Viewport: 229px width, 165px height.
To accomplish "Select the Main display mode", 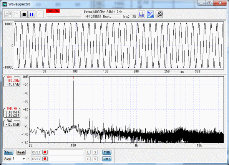I will click(8, 152).
